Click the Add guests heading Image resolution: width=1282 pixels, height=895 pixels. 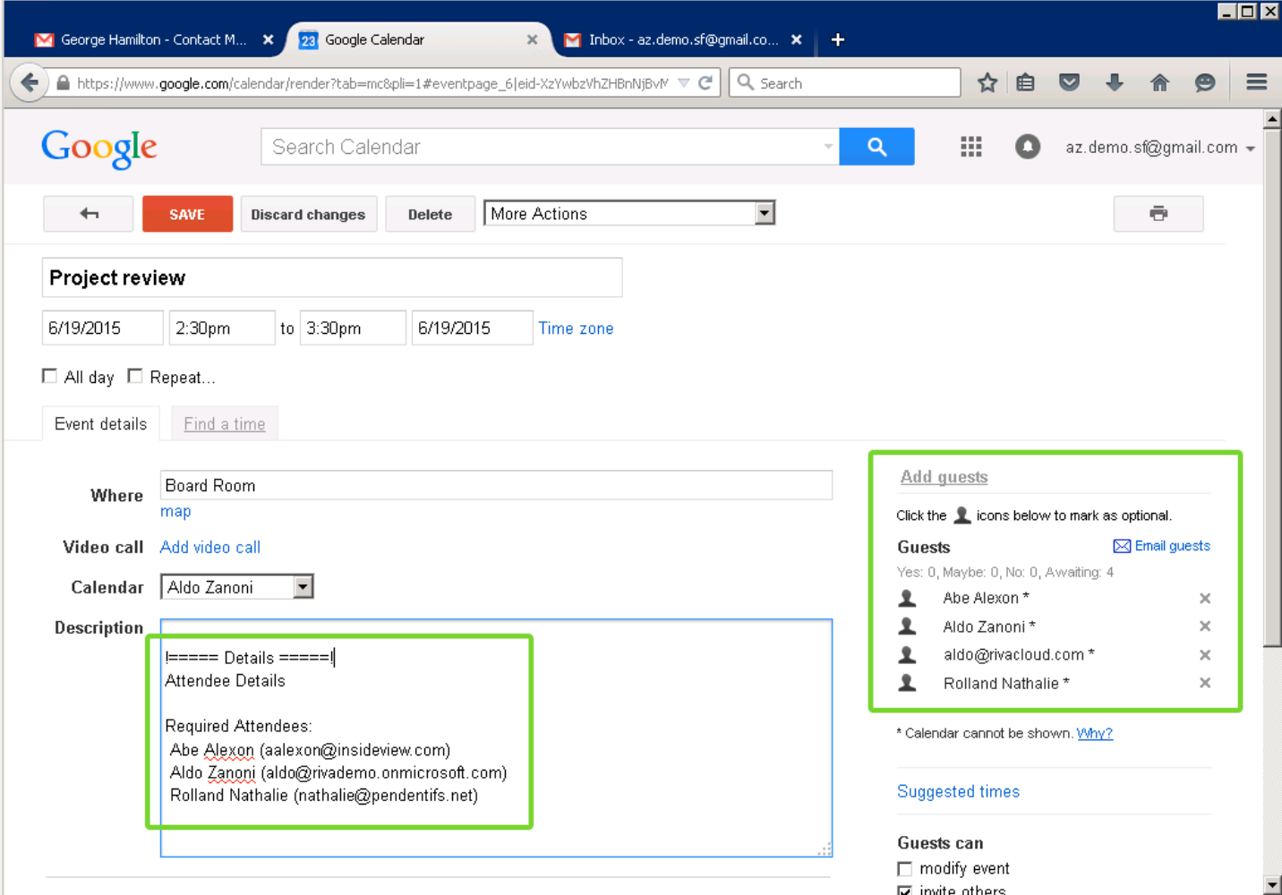pos(944,477)
